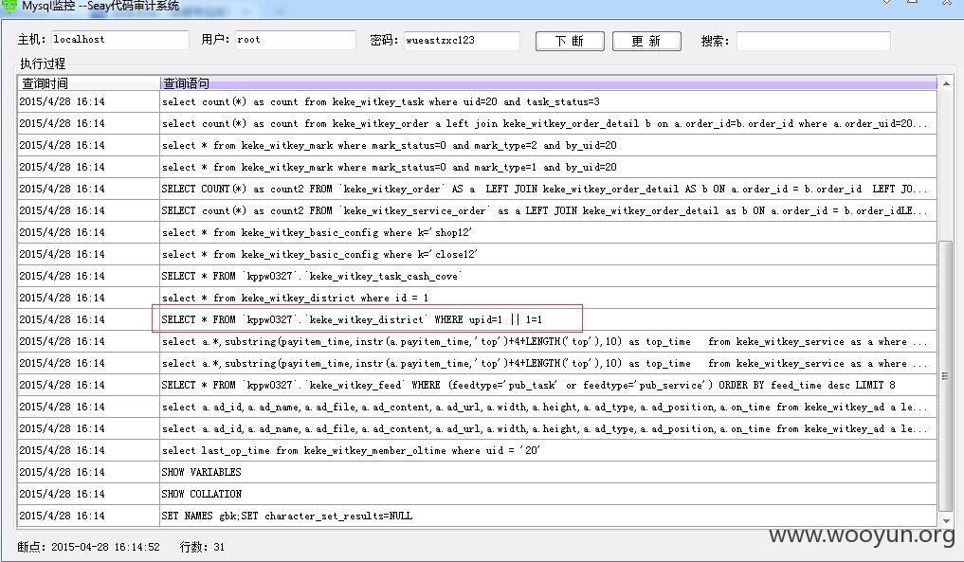Sort by the 查询时间 column header
The width and height of the screenshot is (964, 562).
point(88,83)
